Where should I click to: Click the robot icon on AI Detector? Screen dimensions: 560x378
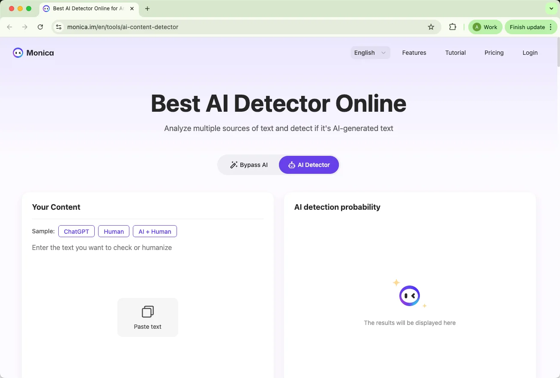(292, 165)
